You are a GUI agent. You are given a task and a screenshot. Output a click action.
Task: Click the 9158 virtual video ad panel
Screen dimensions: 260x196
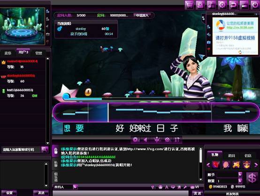(x=235, y=36)
